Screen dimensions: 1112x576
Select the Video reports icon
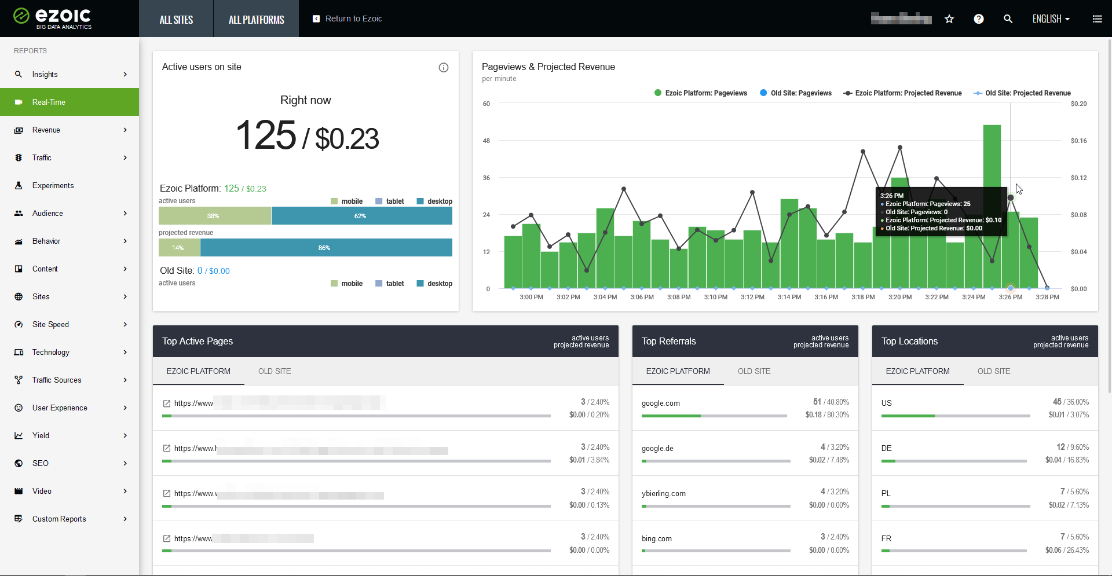point(19,491)
